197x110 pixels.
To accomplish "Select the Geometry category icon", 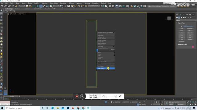I will [x=177, y=18].
